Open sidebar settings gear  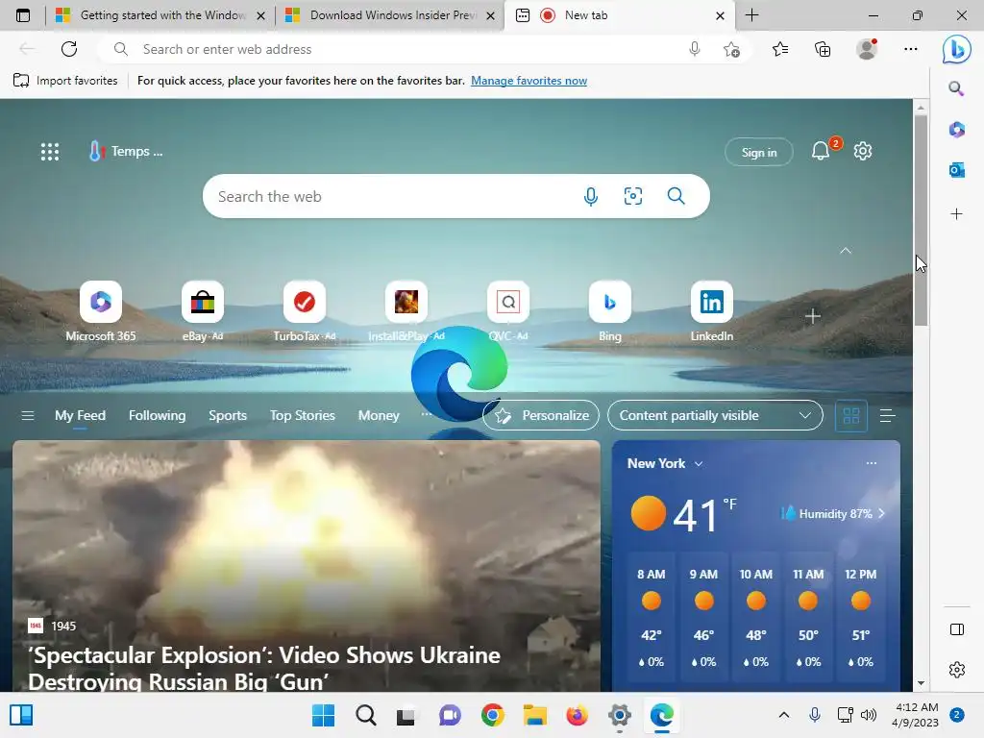click(x=957, y=670)
